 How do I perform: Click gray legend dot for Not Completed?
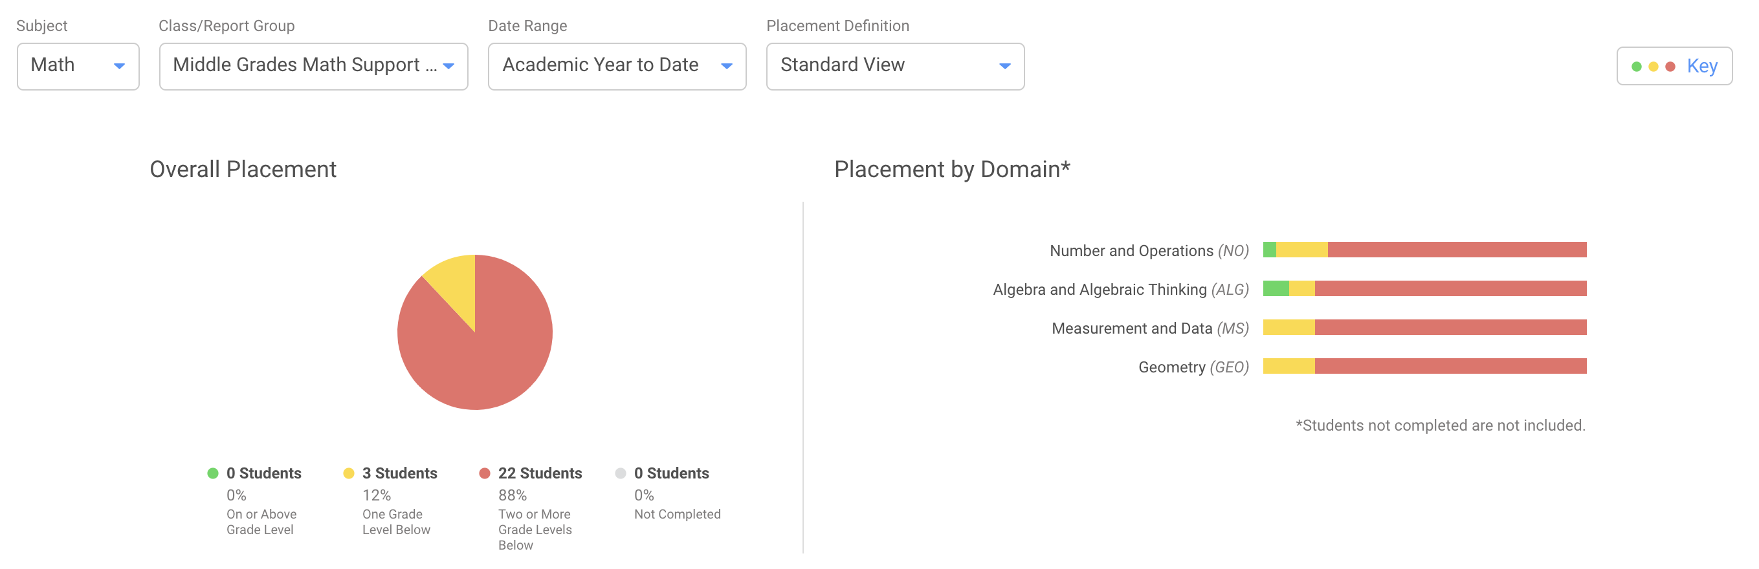click(x=620, y=473)
